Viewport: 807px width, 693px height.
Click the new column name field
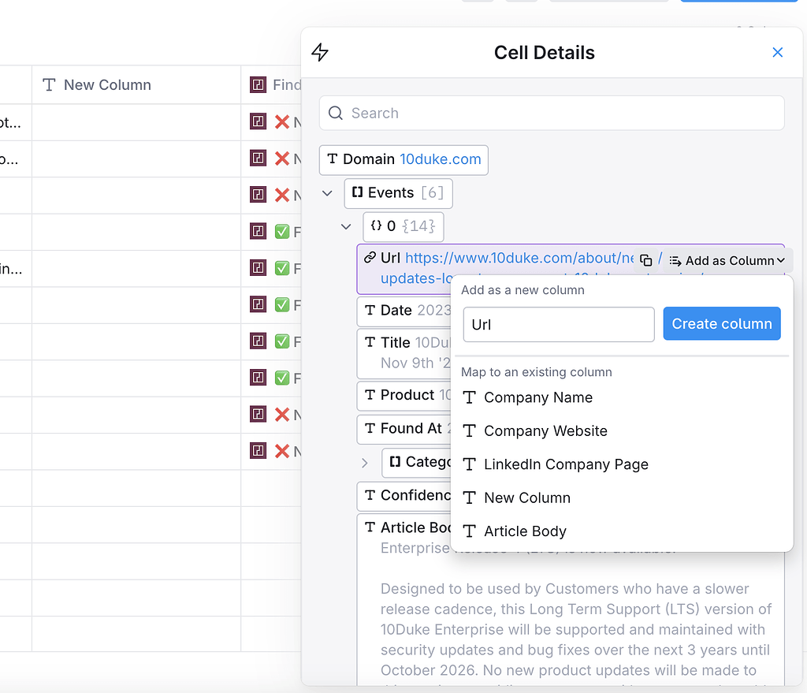tap(559, 325)
